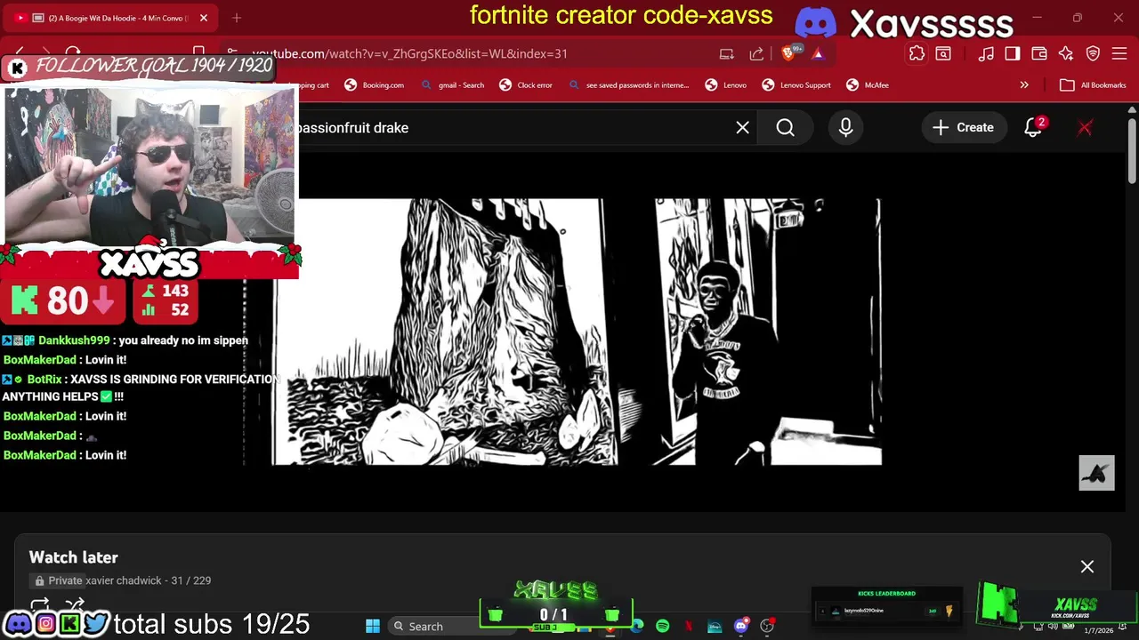The width and height of the screenshot is (1139, 640).
Task: Open the Booking.com bookmark
Action: pos(374,85)
